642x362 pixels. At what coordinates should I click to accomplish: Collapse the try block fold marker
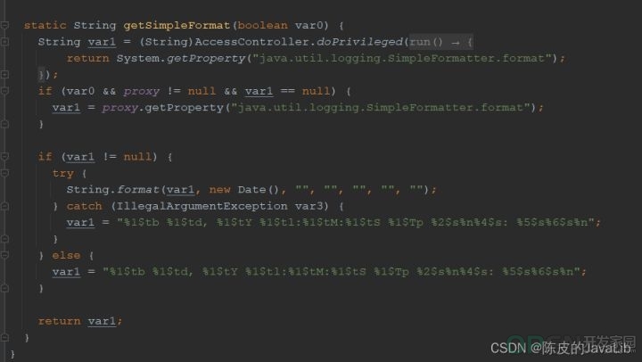[x=5, y=173]
